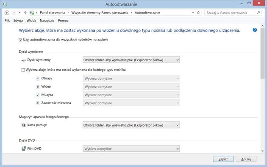The image size is (267, 167).
Task: Go up one level with the Up arrow
Action: pyautogui.click(x=25, y=13)
